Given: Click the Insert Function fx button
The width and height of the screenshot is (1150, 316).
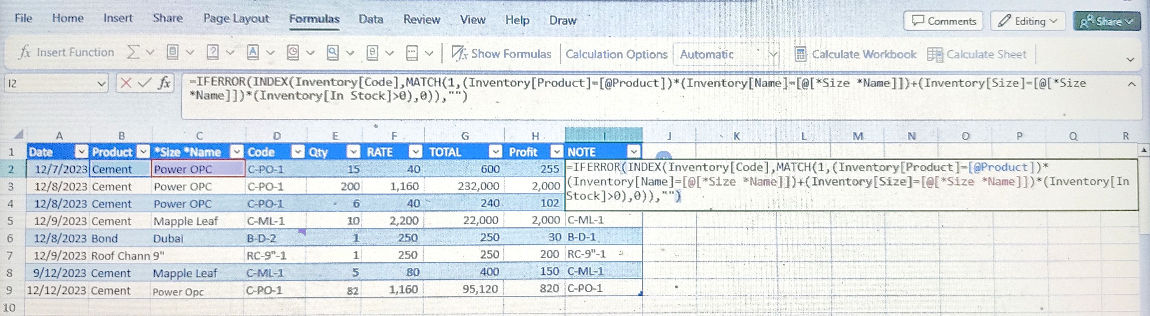Looking at the screenshot, I should click(66, 53).
